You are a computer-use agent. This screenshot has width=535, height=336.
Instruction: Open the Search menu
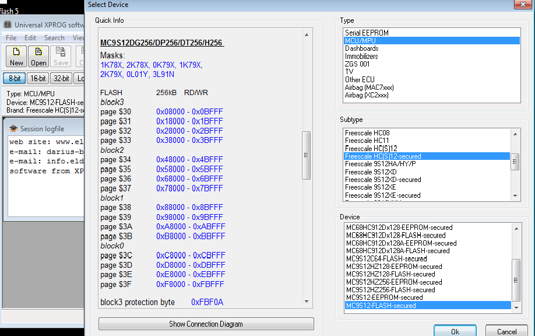click(x=54, y=38)
